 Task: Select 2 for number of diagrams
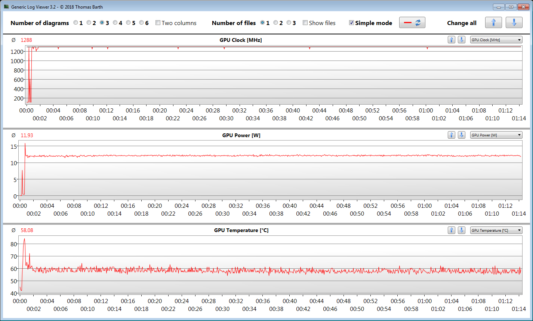point(89,23)
